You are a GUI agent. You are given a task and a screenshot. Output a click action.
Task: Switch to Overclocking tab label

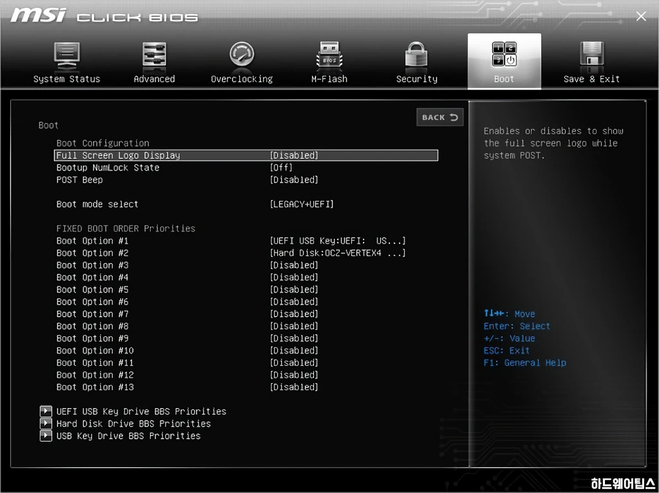[x=242, y=79]
